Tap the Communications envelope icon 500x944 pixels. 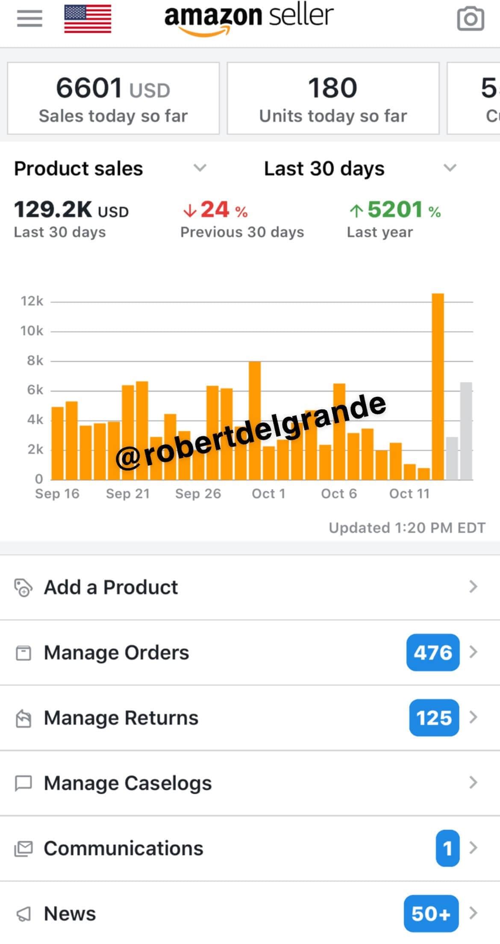click(23, 849)
